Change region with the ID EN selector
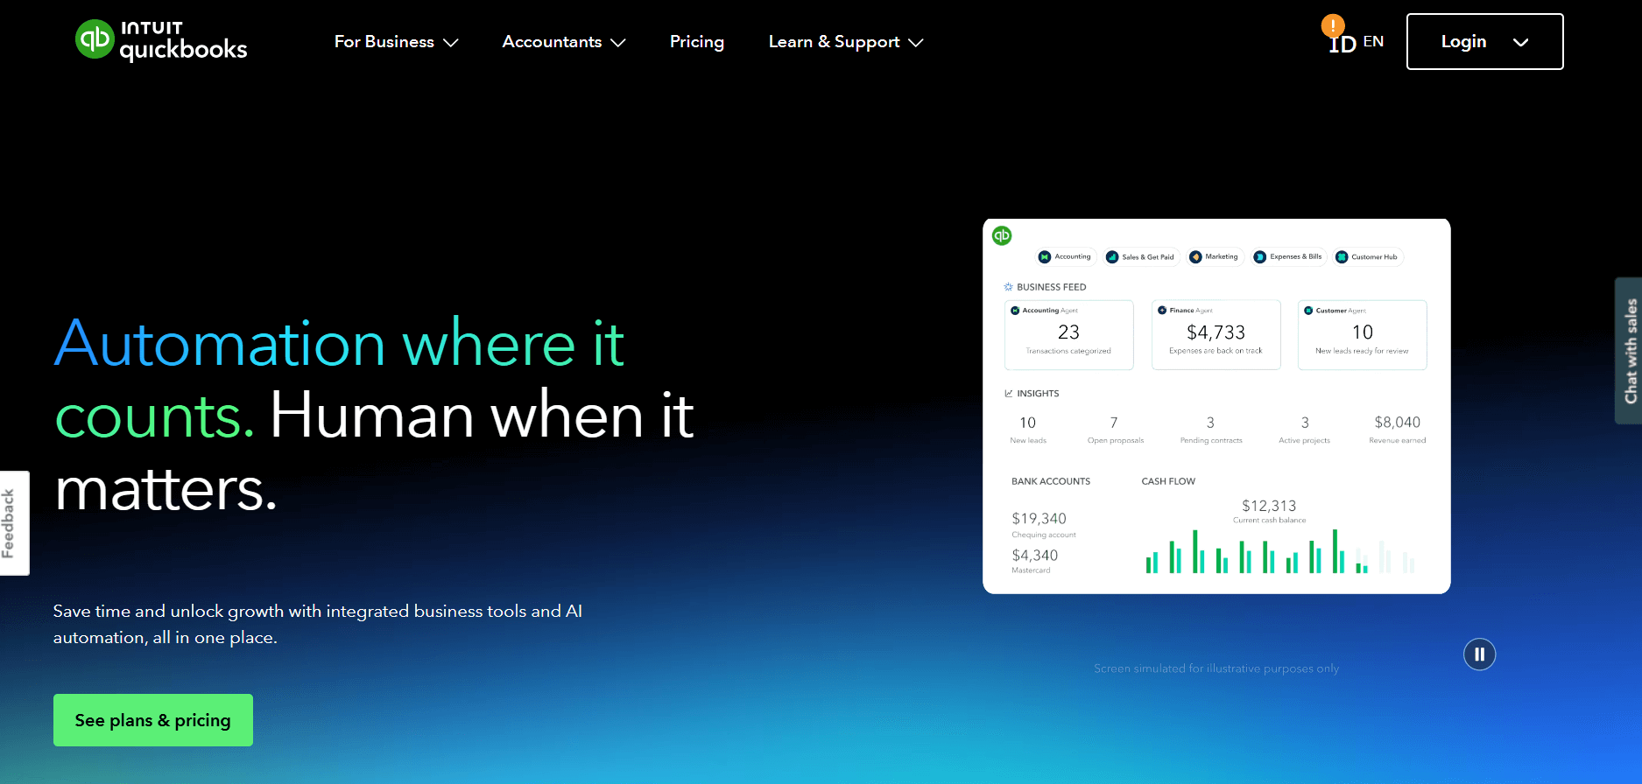This screenshot has height=784, width=1642. point(1356,42)
